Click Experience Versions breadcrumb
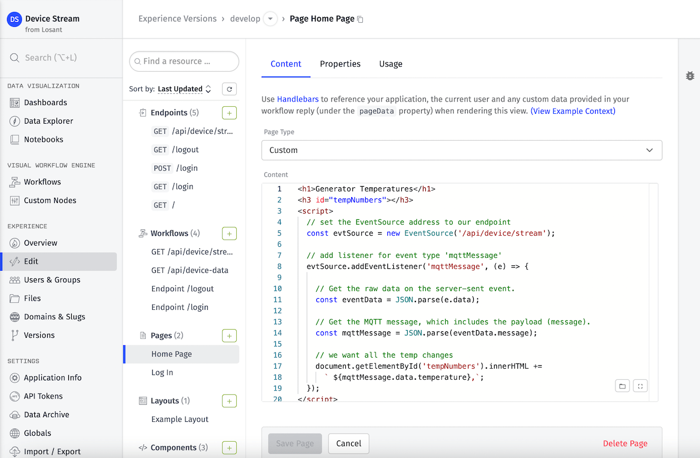Viewport: 700px width, 458px height. (177, 19)
